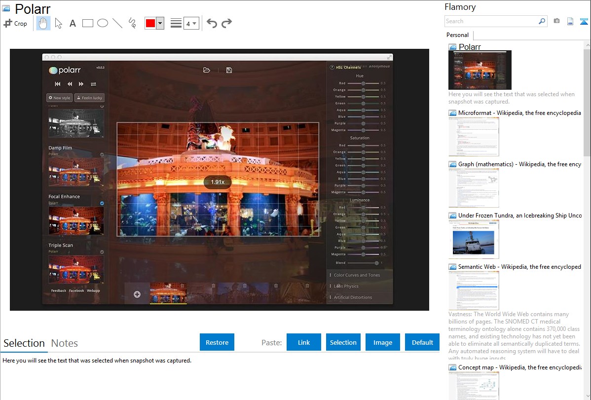Open the line width dropdown showing 4
The image size is (591, 400).
191,23
